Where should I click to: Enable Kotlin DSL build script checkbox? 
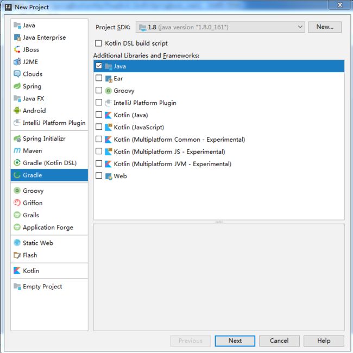pyautogui.click(x=98, y=43)
